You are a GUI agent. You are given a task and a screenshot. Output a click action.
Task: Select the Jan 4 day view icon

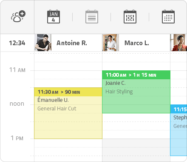click(54, 17)
